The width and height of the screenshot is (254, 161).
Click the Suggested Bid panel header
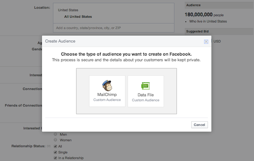click(219, 31)
